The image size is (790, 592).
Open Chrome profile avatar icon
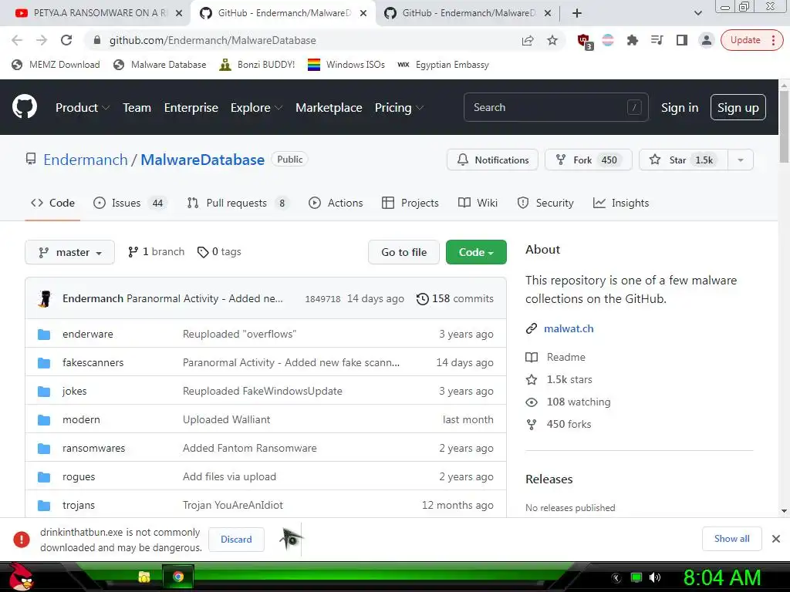pos(707,40)
